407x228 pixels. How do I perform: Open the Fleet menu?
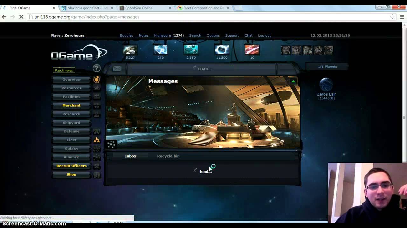[x=72, y=140]
